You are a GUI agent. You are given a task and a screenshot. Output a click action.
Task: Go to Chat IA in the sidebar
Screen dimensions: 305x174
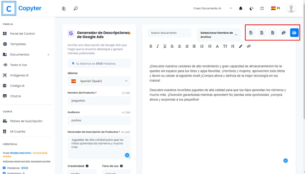click(x=15, y=96)
